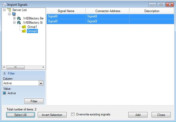Click the Group1 folder icon
The image size is (176, 122).
pos(24,27)
